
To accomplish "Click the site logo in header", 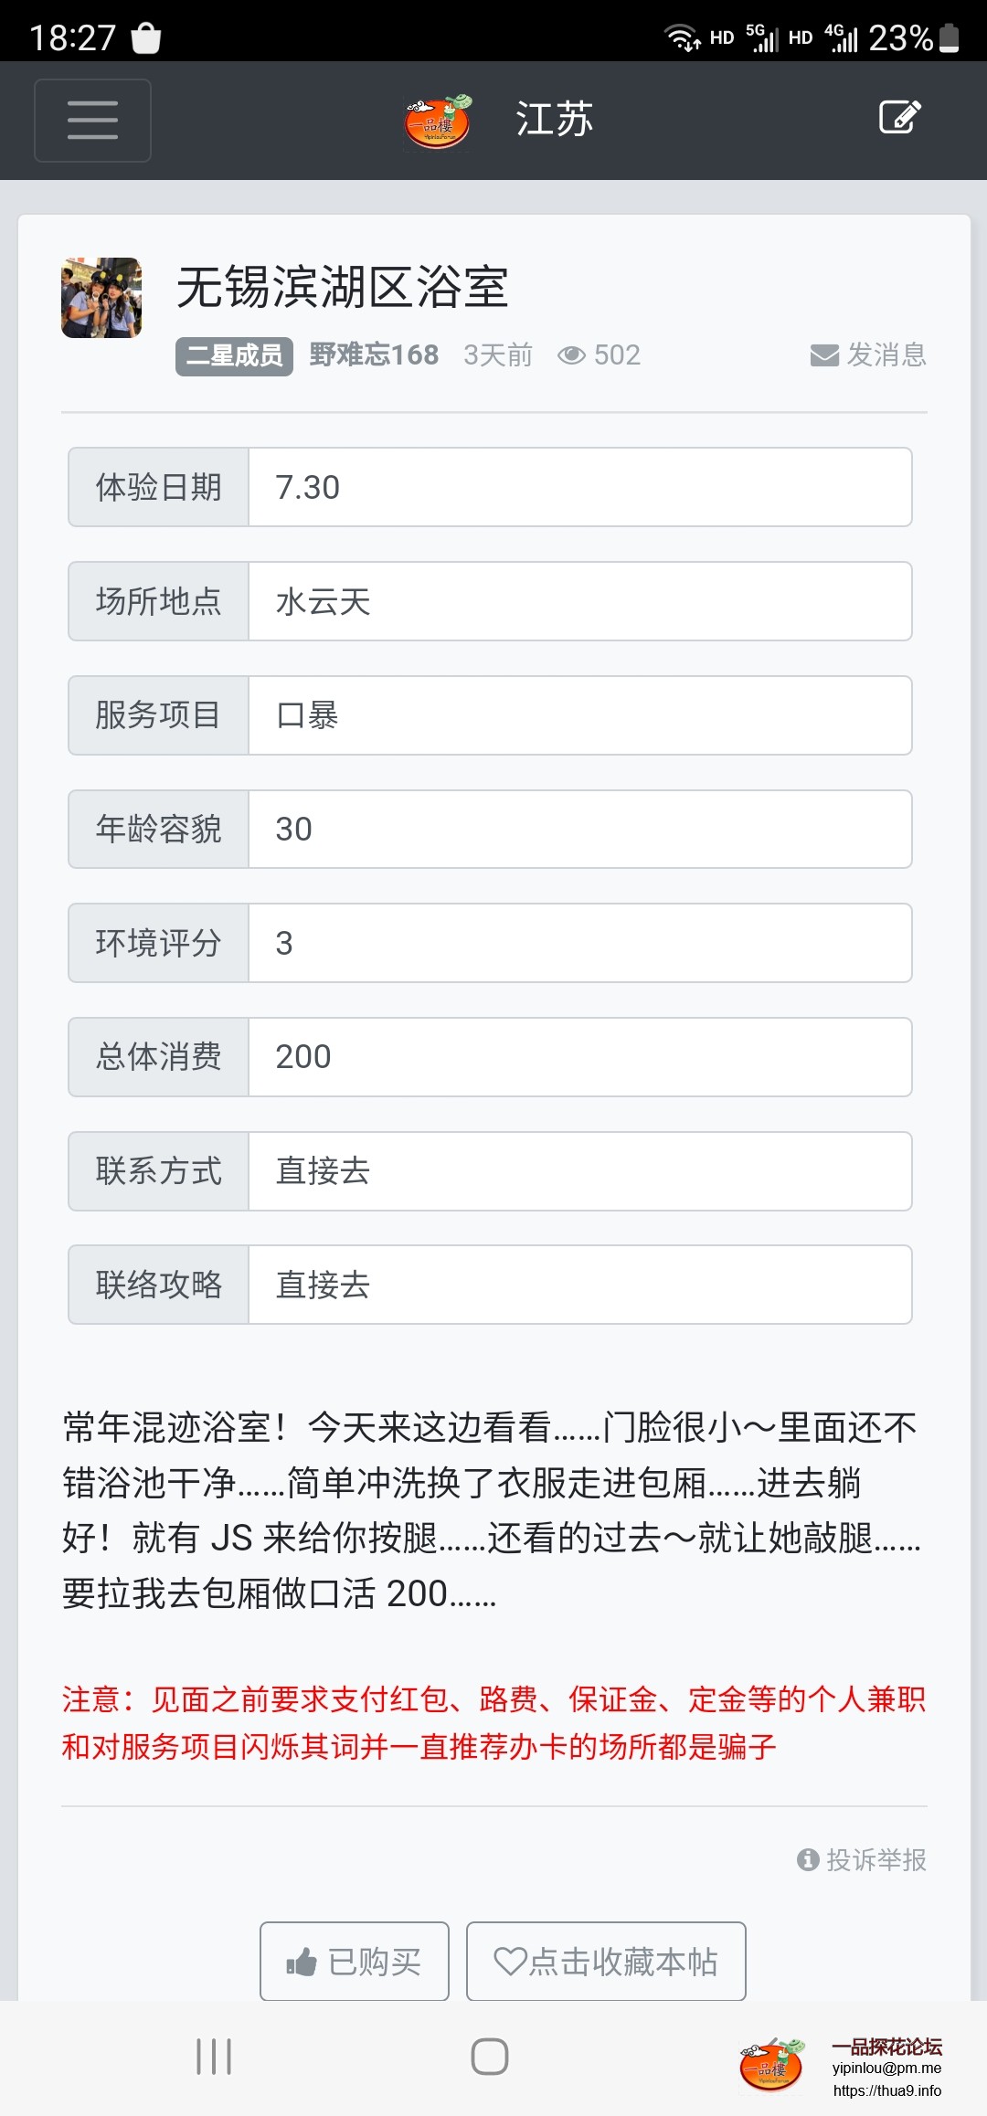I will (x=438, y=122).
